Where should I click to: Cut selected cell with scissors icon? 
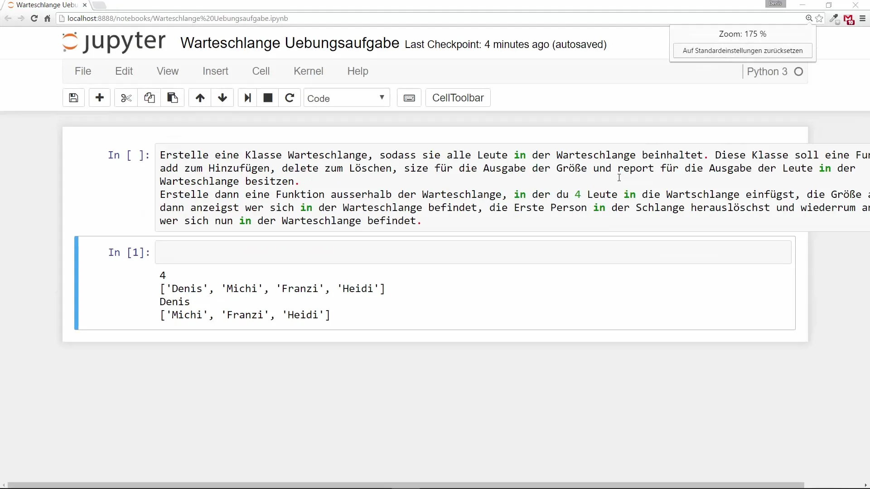[x=126, y=98]
